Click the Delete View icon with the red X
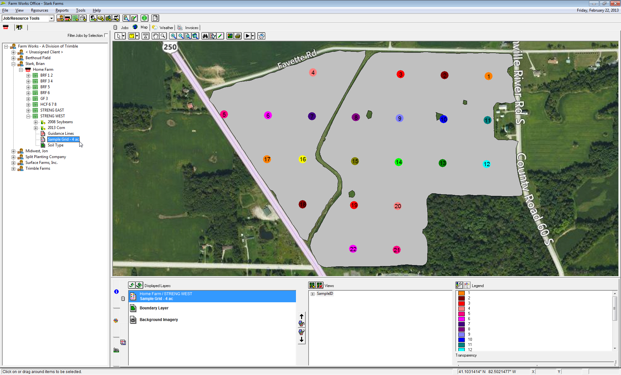The image size is (621, 375). pos(320,285)
